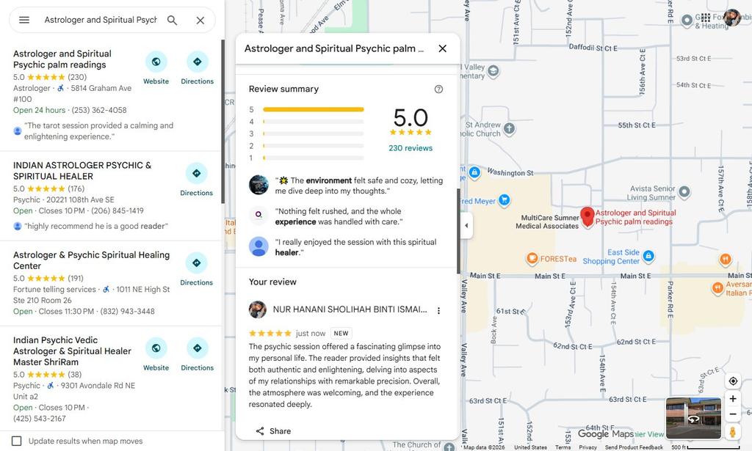Click into the search text field
The width and height of the screenshot is (752, 451).
[x=100, y=20]
